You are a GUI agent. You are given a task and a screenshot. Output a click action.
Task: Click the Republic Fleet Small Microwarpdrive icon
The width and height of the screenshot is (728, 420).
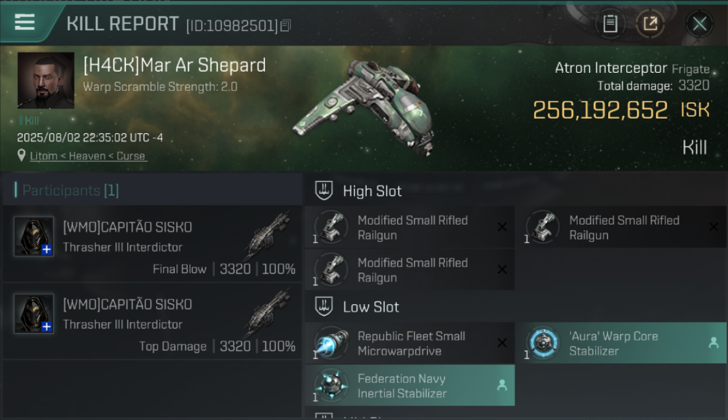331,343
